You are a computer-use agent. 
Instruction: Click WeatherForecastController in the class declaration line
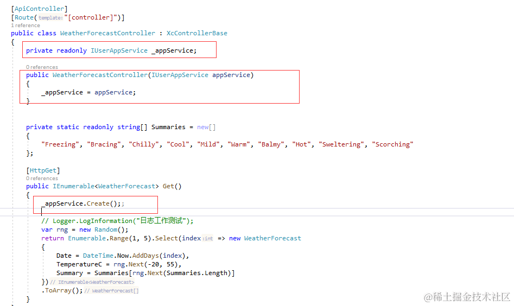pyautogui.click(x=107, y=33)
